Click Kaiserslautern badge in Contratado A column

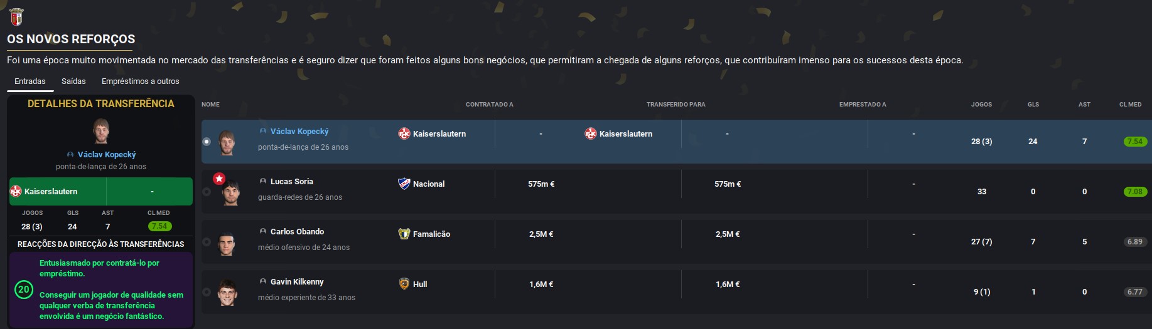[404, 133]
